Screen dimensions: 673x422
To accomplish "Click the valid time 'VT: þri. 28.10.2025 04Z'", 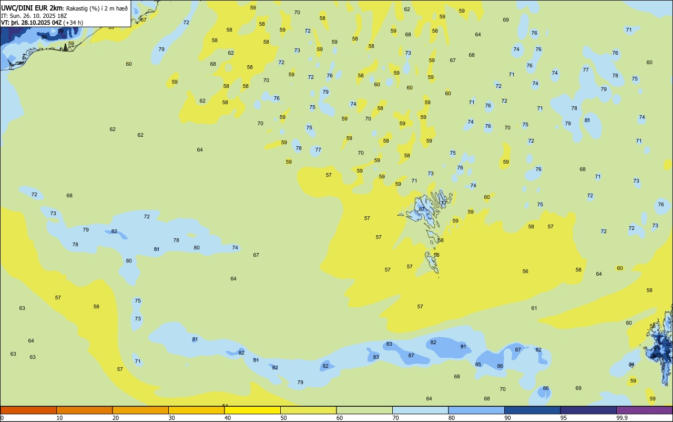I will [32, 23].
